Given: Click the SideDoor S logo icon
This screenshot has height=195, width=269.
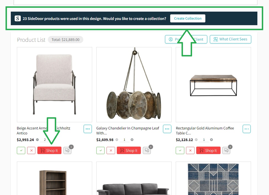Looking at the screenshot, I should pyautogui.click(x=18, y=18).
